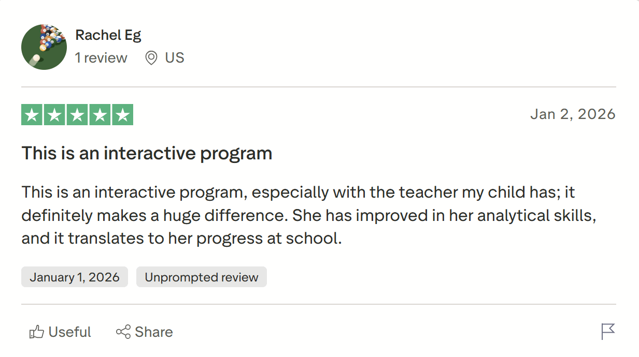Click the US location label
The height and width of the screenshot is (357, 639).
tap(174, 57)
